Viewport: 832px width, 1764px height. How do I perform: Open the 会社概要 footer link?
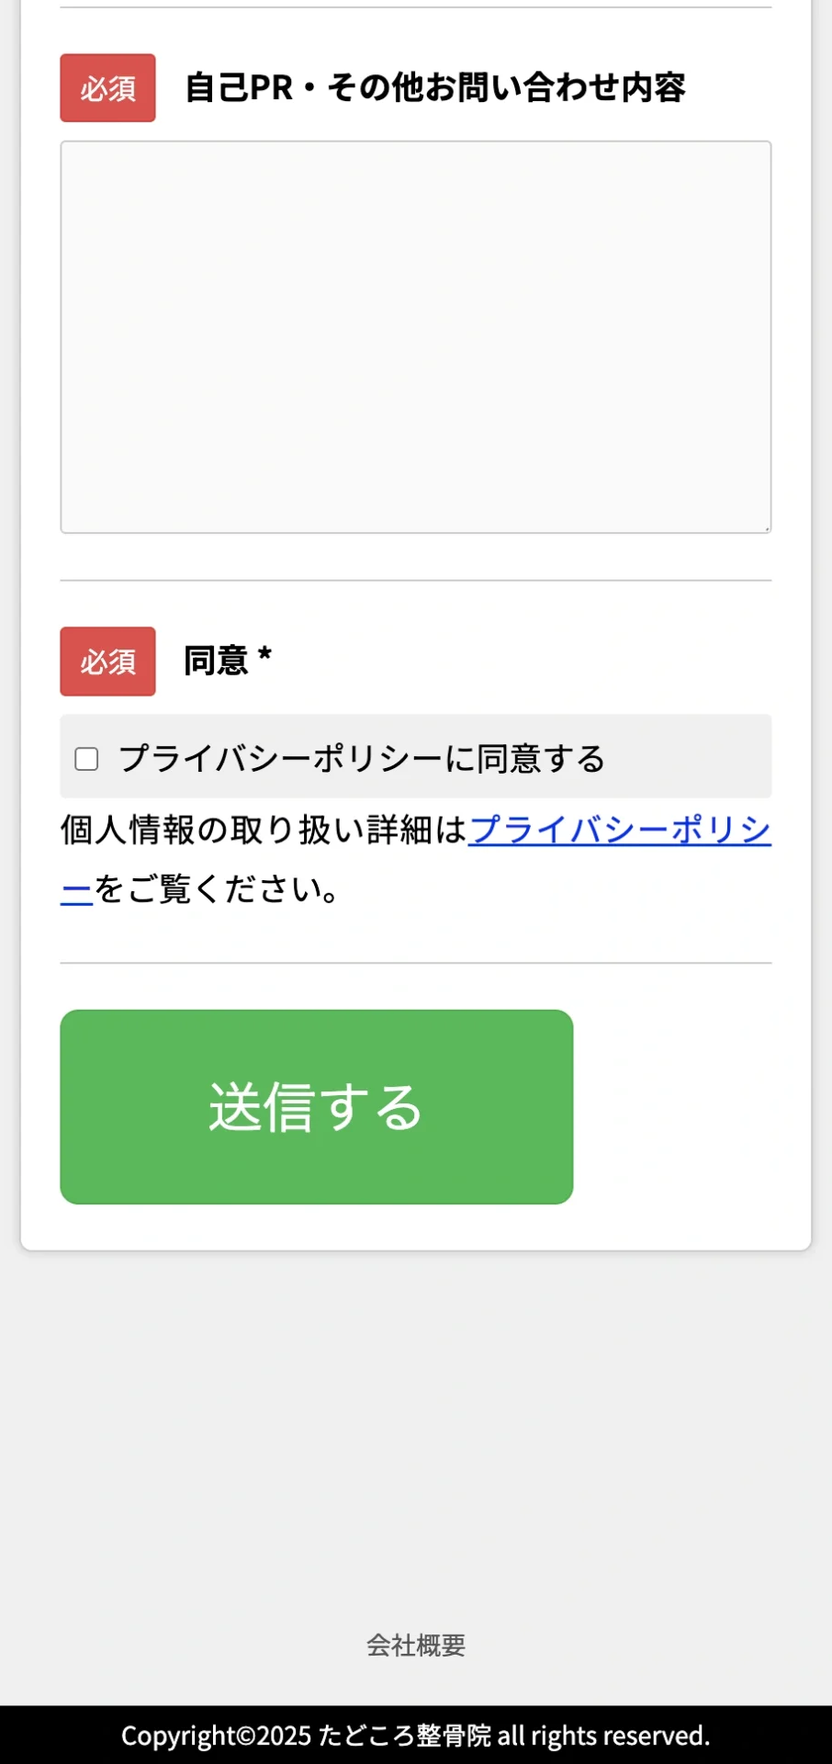point(415,1646)
